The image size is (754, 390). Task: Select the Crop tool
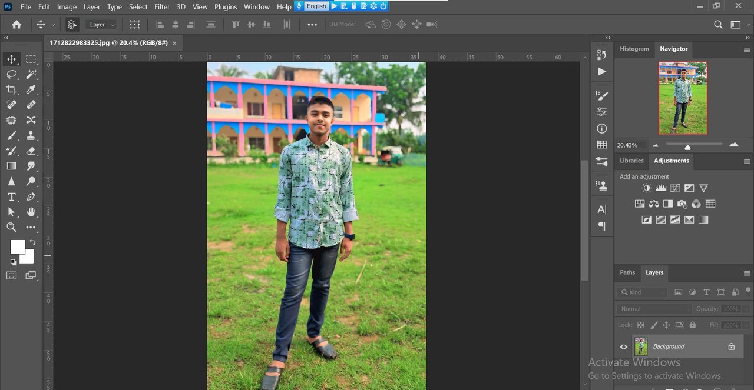11,90
